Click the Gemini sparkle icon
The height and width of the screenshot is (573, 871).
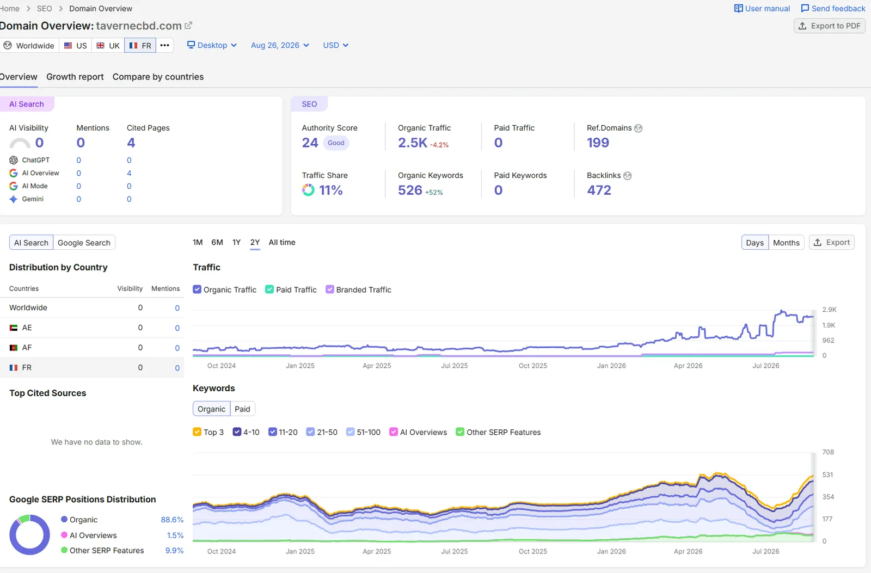(x=14, y=199)
